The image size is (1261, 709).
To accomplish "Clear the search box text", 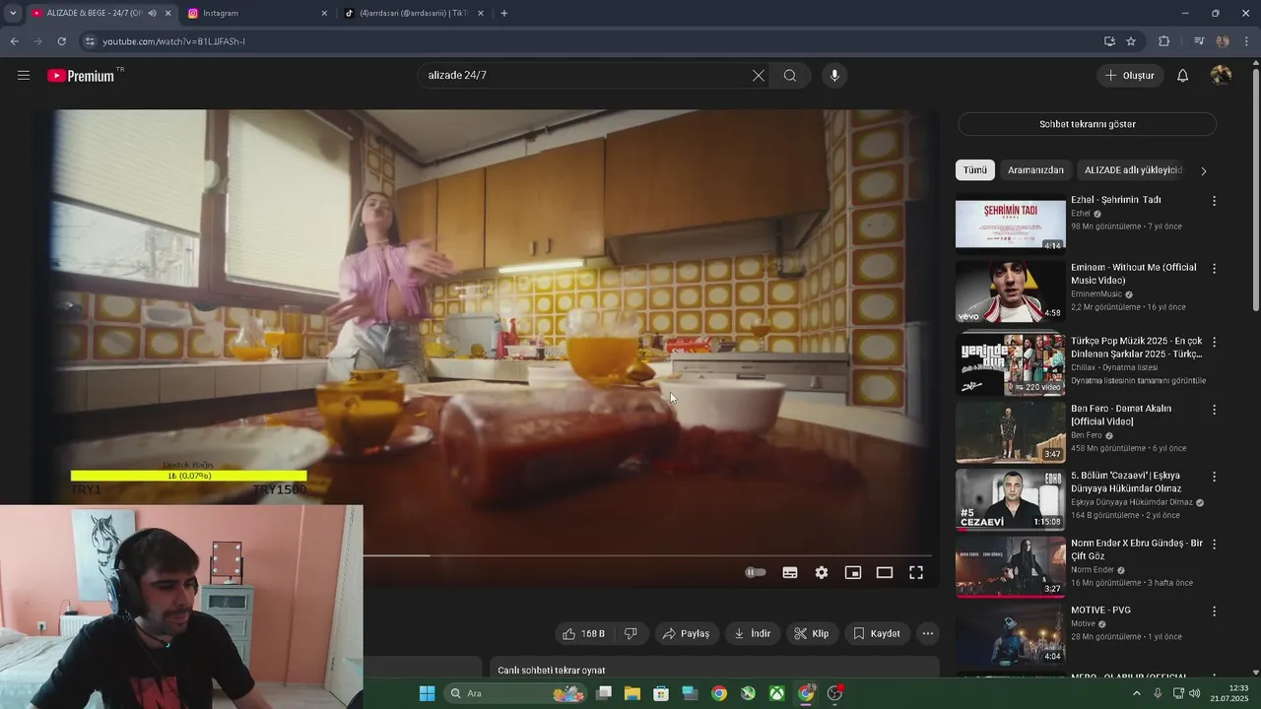I will [759, 76].
